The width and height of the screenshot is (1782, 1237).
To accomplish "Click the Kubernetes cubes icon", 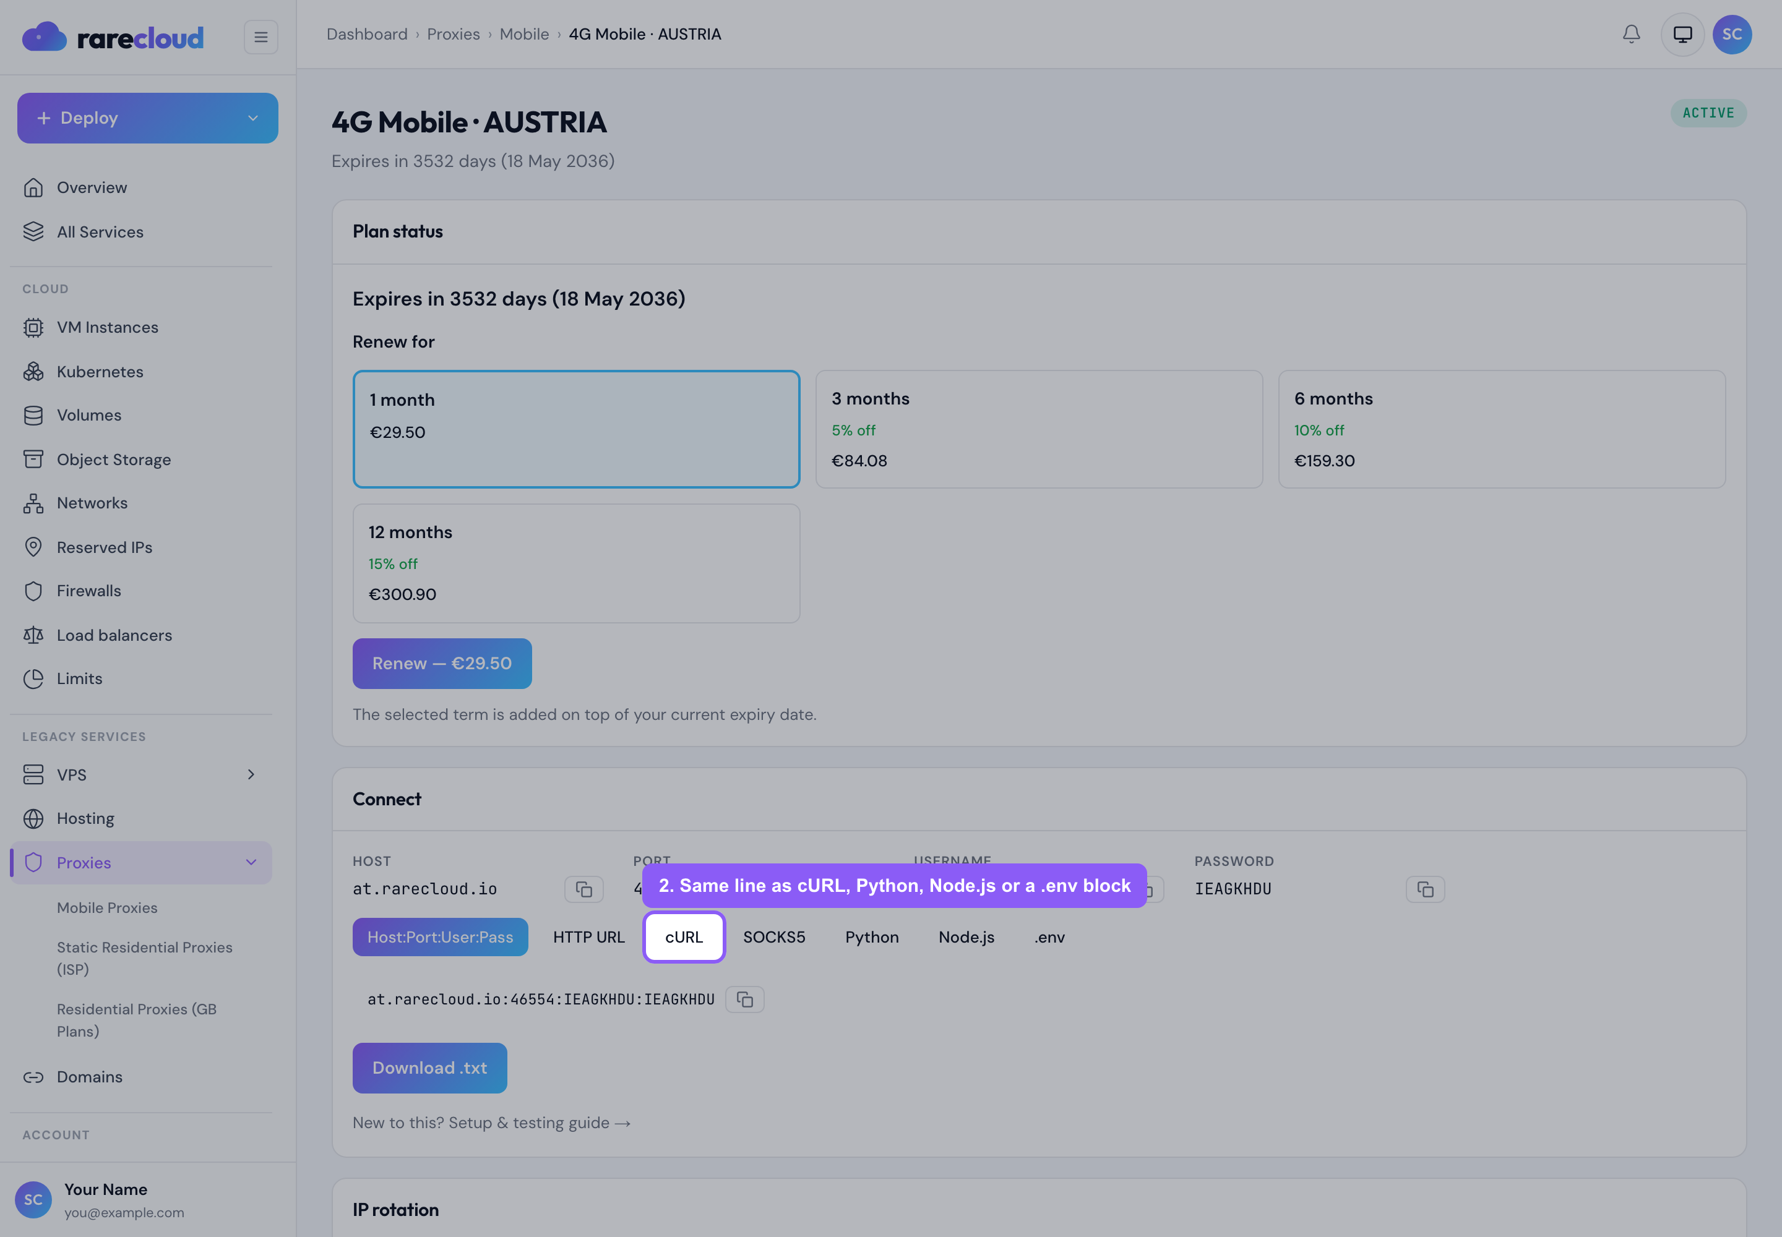I will tap(33, 371).
